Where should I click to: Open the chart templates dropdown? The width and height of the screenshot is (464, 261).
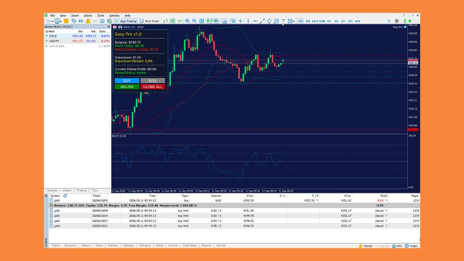(58, 21)
